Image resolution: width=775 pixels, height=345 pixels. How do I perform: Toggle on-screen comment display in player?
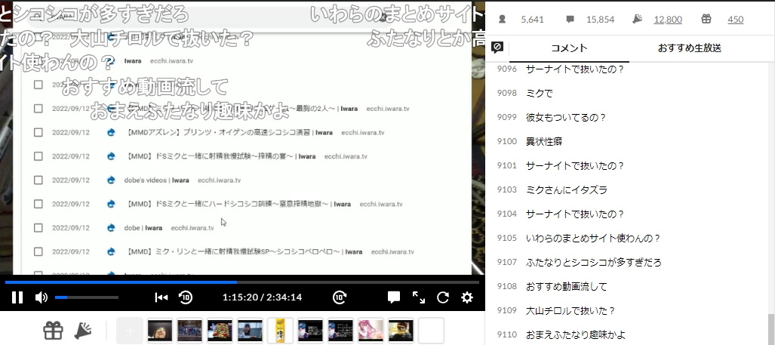coord(394,297)
